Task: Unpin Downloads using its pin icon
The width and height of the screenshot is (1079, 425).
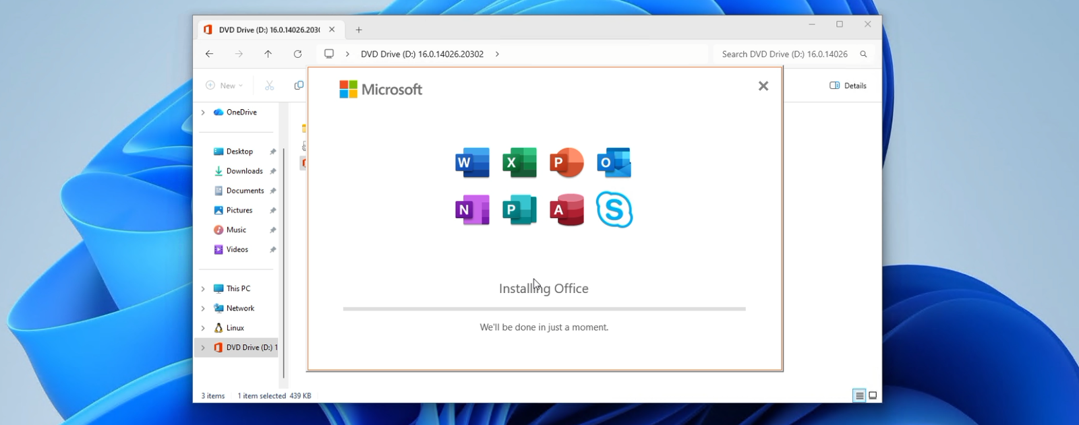Action: 273,171
